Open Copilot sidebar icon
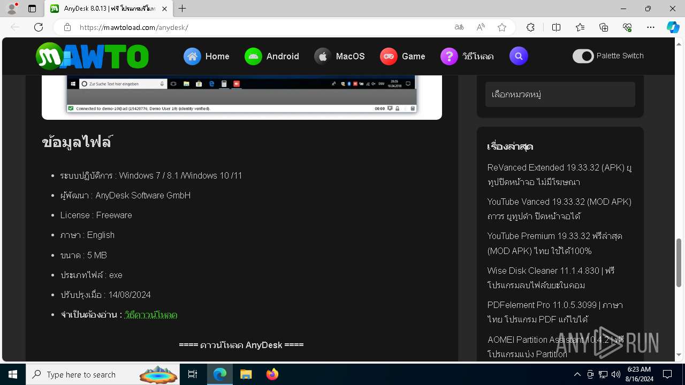685x385 pixels. pyautogui.click(x=673, y=27)
